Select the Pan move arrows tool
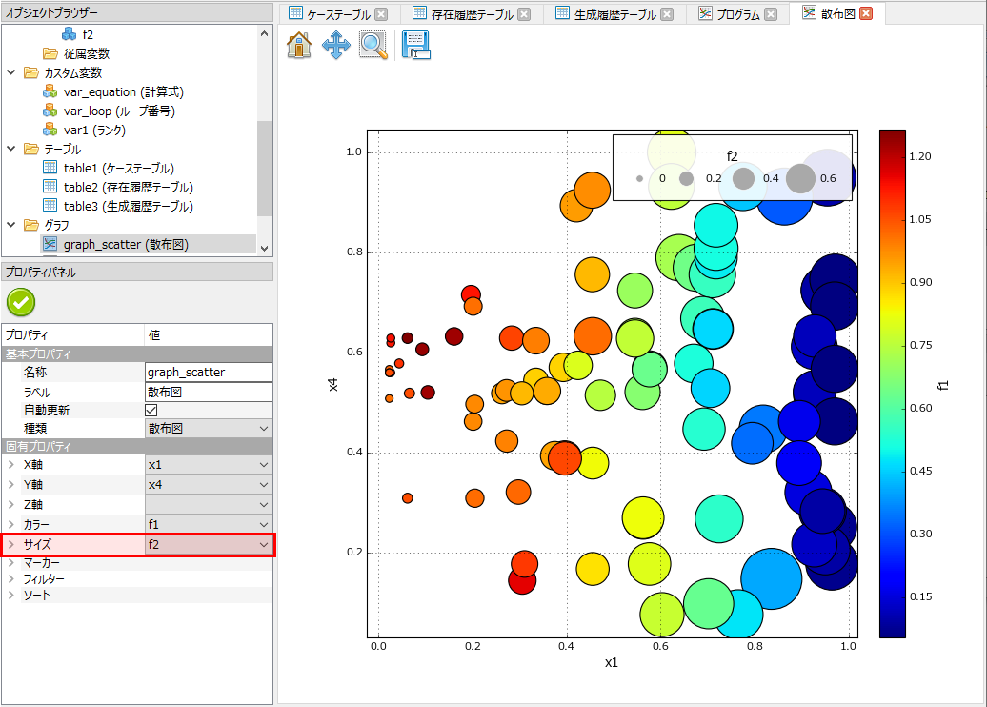This screenshot has height=707, width=987. pyautogui.click(x=335, y=46)
